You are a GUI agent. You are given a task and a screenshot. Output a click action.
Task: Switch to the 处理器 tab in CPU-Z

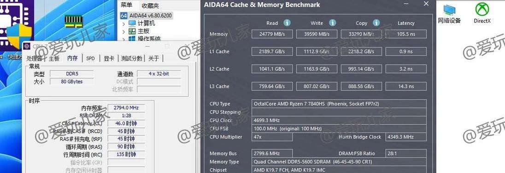click(x=35, y=58)
